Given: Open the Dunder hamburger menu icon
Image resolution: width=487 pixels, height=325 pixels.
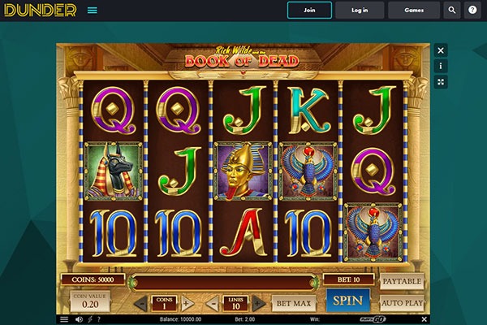Looking at the screenshot, I should click(93, 11).
